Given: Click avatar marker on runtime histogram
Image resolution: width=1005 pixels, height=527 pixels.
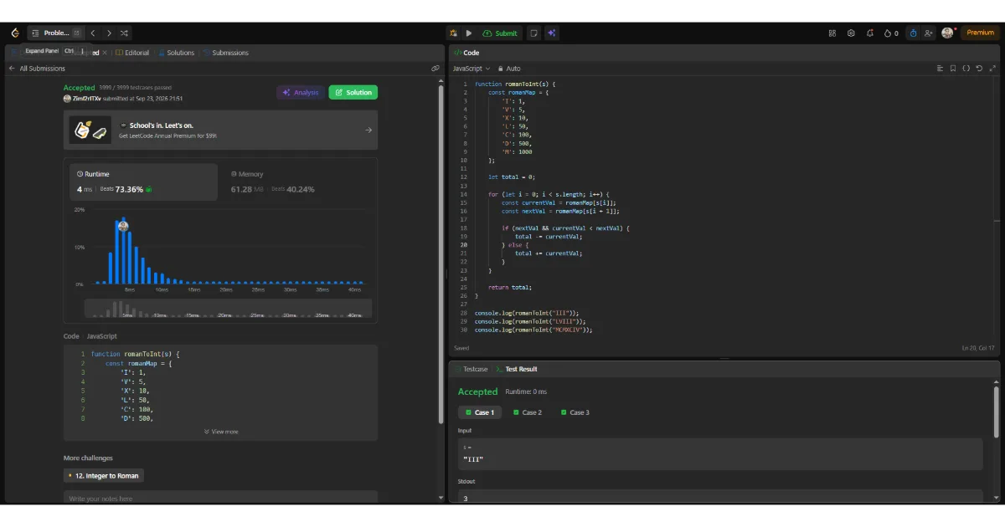Looking at the screenshot, I should tap(123, 226).
